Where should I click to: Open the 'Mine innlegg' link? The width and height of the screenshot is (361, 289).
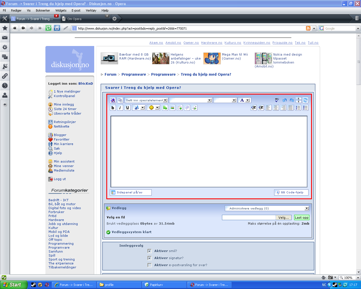point(64,104)
